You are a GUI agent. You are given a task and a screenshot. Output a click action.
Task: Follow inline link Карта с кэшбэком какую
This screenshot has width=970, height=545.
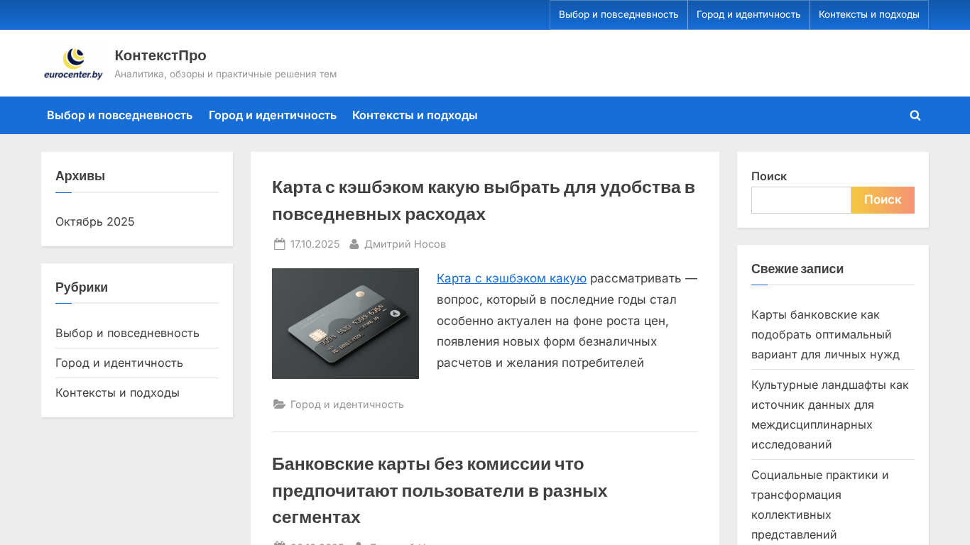point(511,278)
